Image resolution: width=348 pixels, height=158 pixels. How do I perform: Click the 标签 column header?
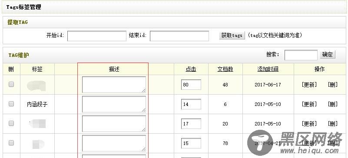tap(37, 69)
